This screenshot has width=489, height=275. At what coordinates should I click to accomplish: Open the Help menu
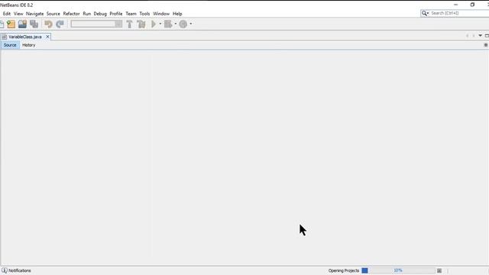click(177, 14)
